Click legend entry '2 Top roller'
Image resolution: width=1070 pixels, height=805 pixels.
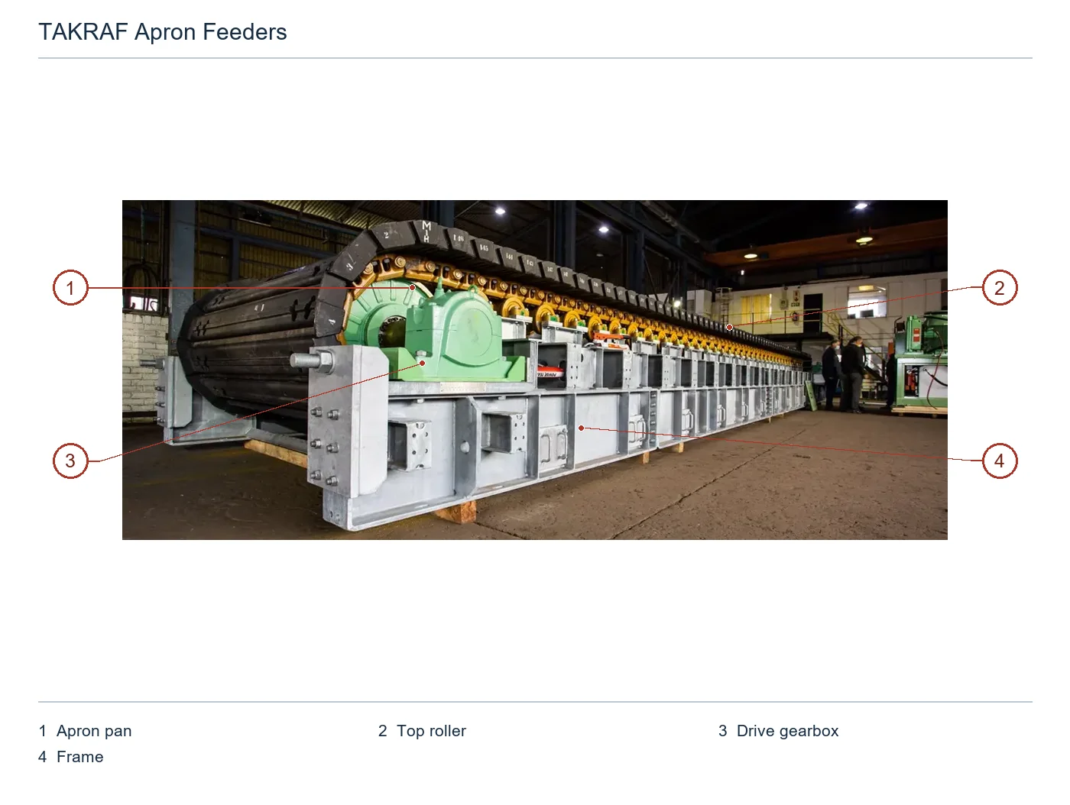click(x=422, y=731)
